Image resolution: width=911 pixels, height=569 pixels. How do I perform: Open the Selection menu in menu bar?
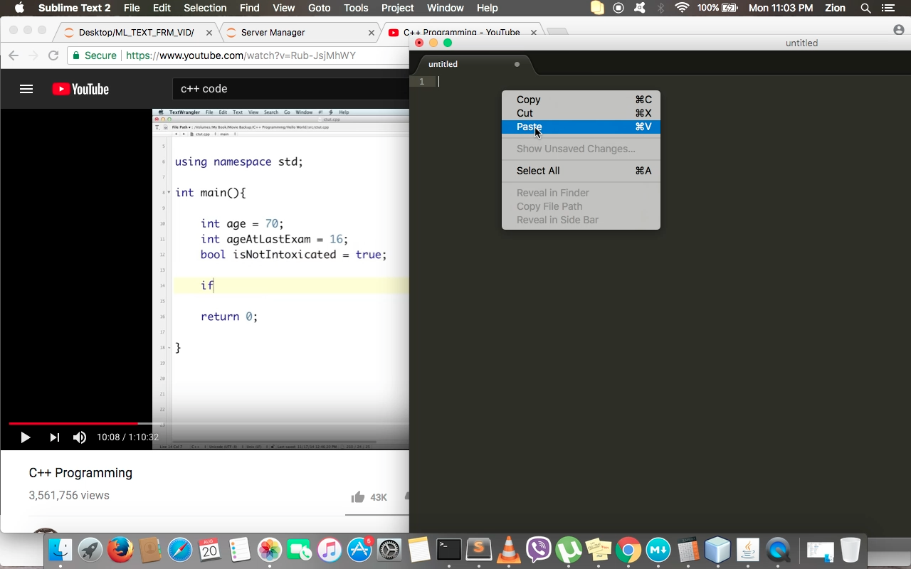[205, 9]
